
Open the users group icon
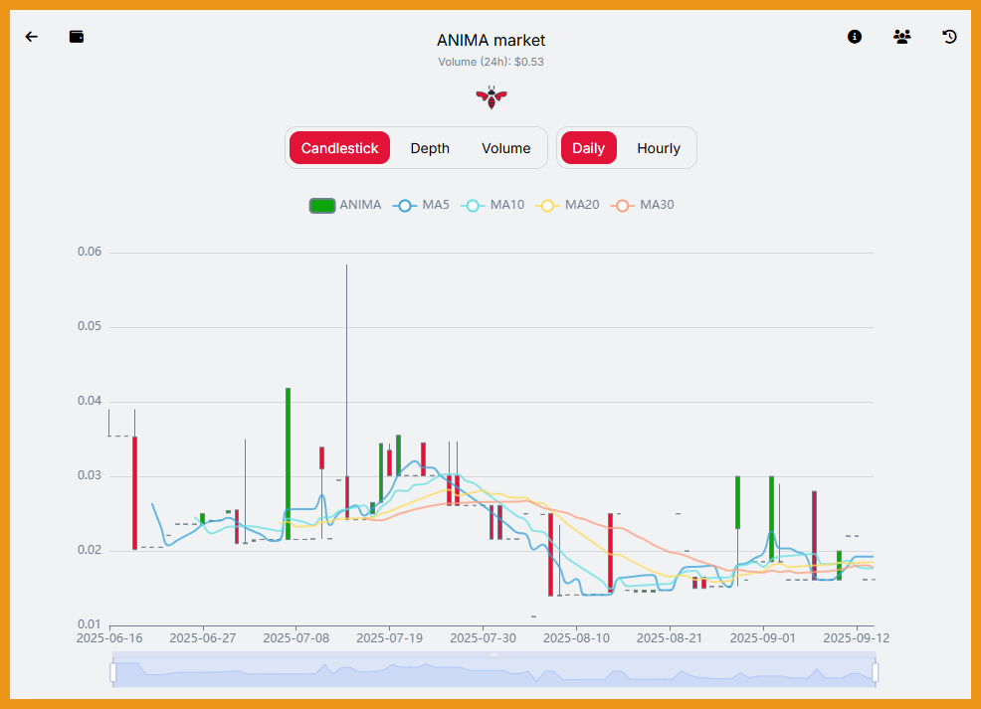pos(901,37)
